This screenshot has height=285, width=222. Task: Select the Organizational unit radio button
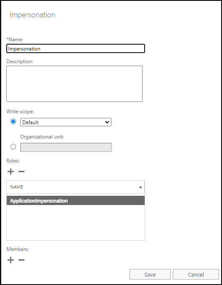tap(13, 146)
